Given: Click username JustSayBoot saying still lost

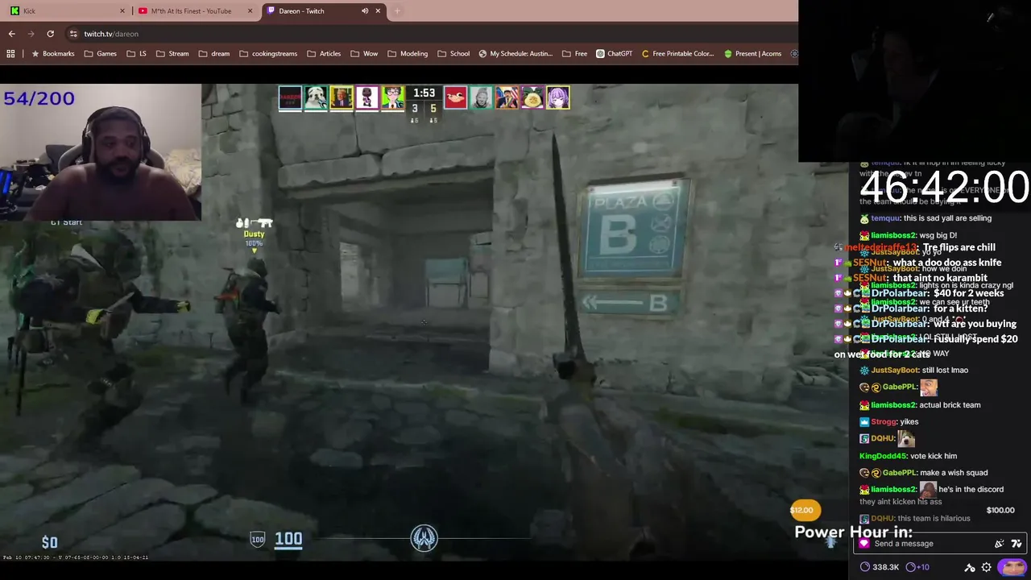Looking at the screenshot, I should pyautogui.click(x=895, y=370).
